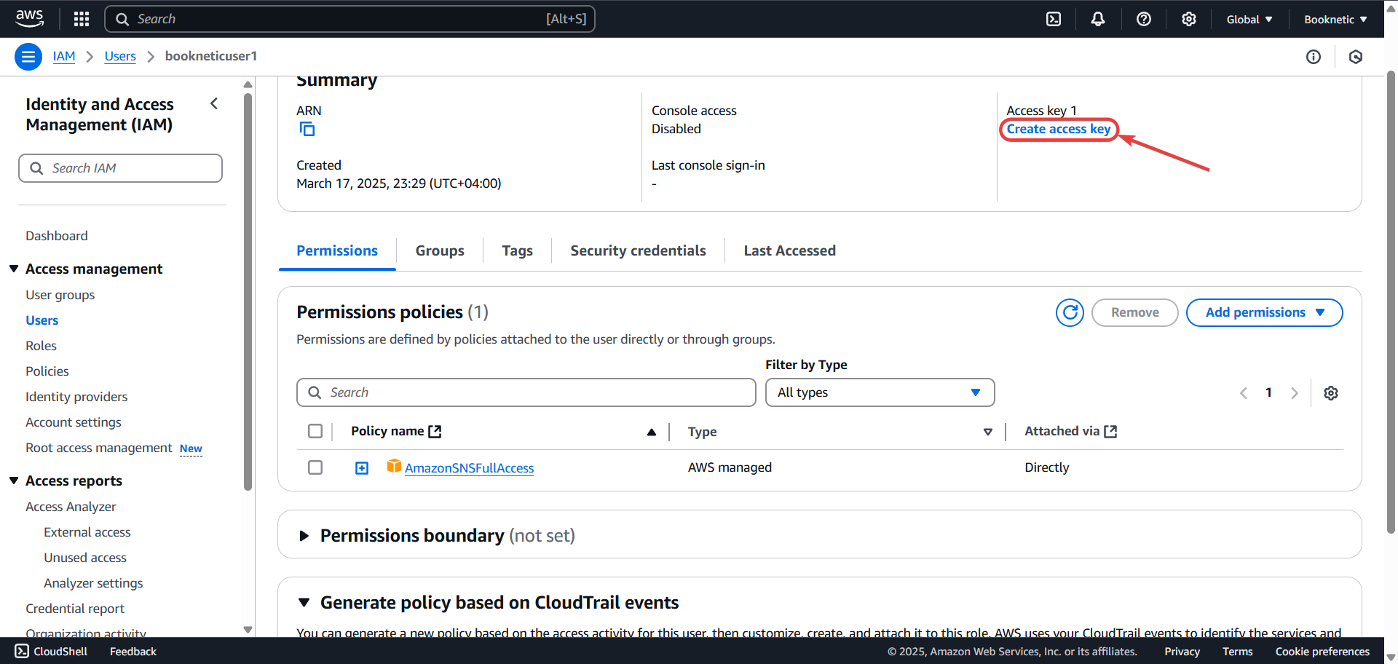Click the Create access key link
The image size is (1398, 664).
click(x=1059, y=129)
